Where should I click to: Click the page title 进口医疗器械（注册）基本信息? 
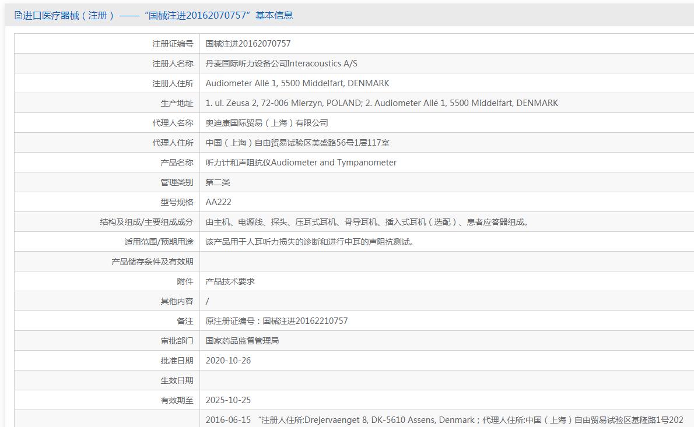[x=157, y=16]
